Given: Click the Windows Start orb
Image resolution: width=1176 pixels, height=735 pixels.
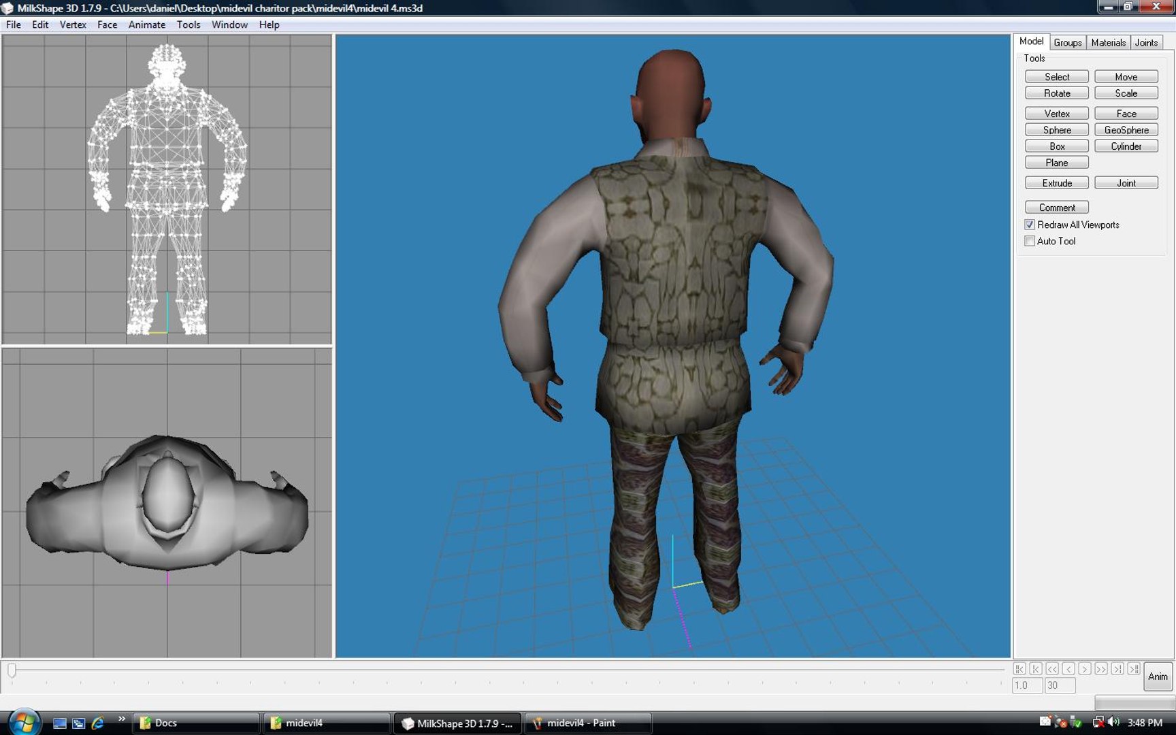Looking at the screenshot, I should [24, 723].
